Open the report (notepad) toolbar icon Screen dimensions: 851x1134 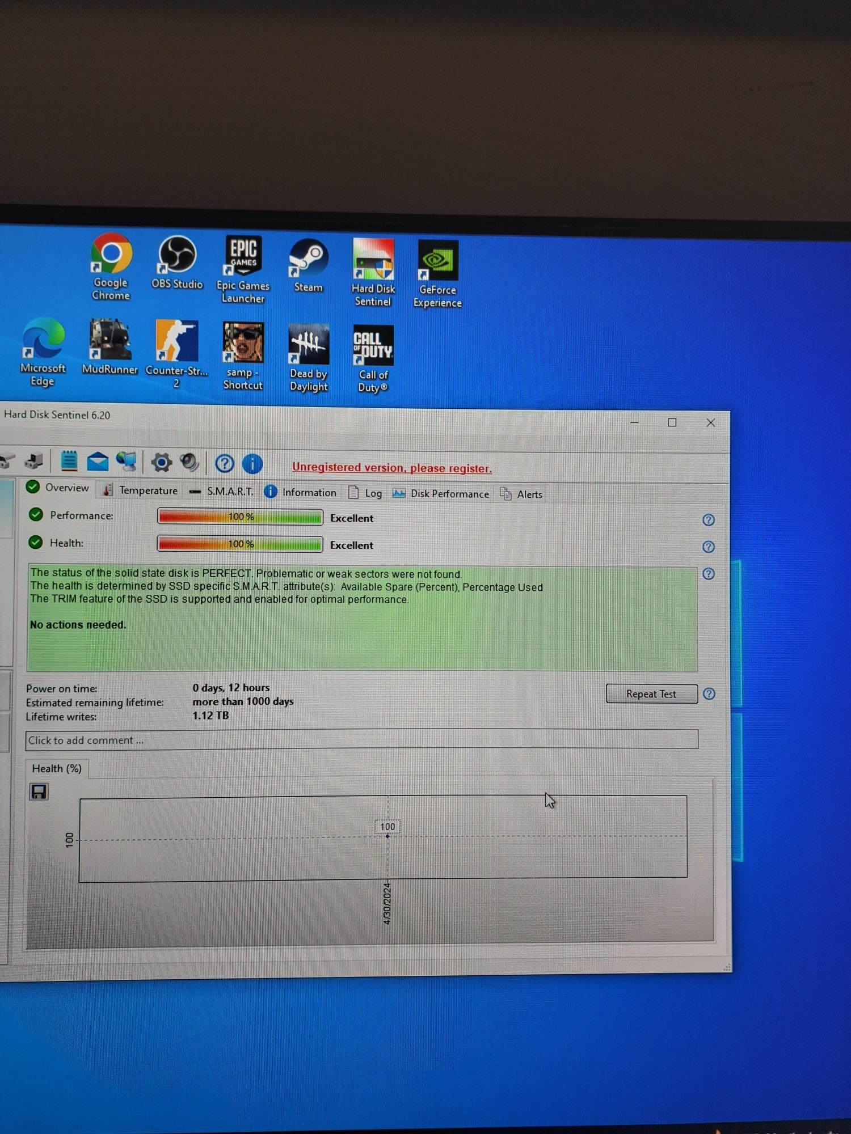pos(69,461)
